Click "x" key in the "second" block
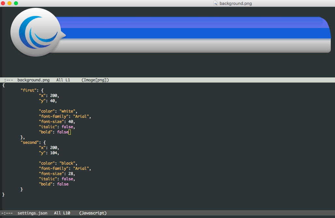This screenshot has width=335, height=218. tap(42, 148)
